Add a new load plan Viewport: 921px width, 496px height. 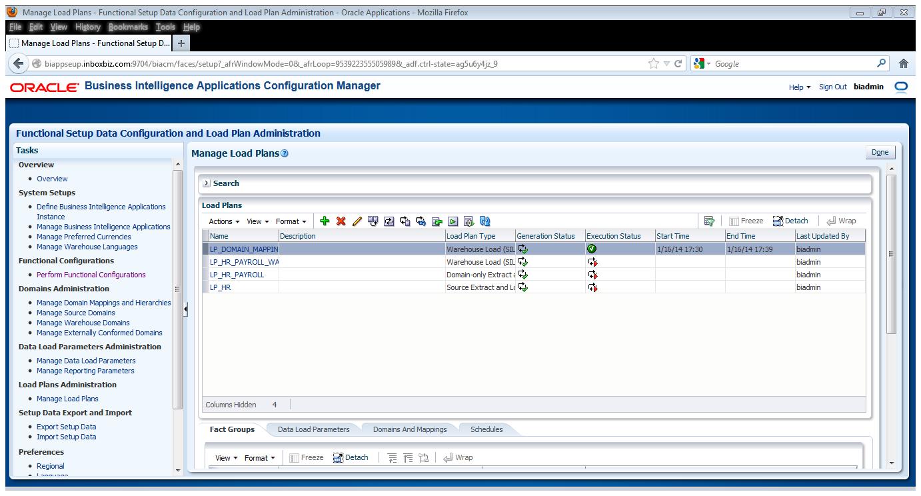click(325, 221)
